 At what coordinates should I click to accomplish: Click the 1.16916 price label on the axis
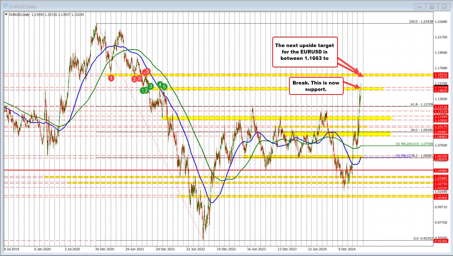441,75
